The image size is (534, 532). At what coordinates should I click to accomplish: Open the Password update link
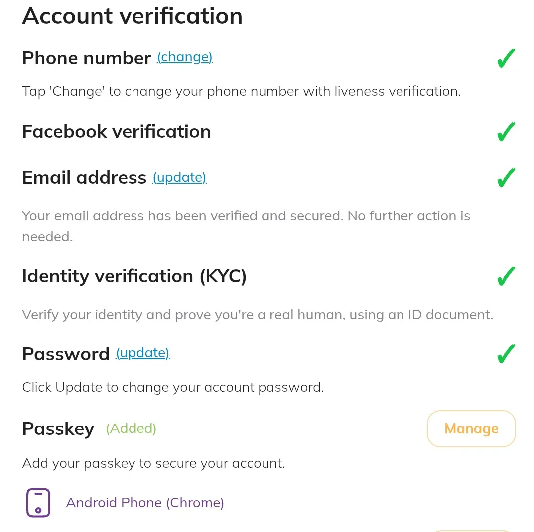coord(142,353)
